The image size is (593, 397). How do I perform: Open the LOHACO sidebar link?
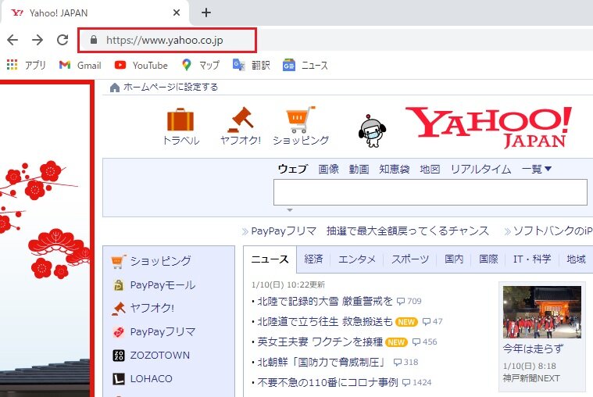(152, 379)
